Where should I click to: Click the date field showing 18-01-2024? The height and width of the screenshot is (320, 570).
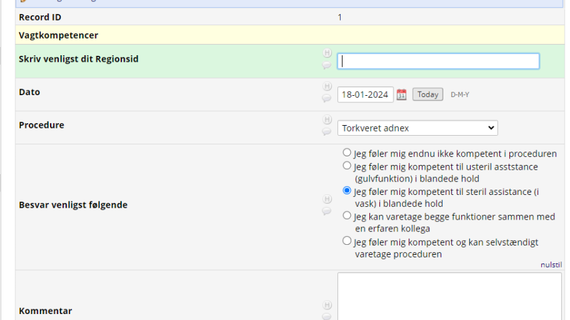click(365, 94)
